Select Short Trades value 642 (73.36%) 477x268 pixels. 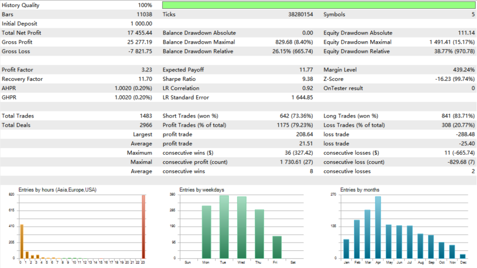[296, 116]
